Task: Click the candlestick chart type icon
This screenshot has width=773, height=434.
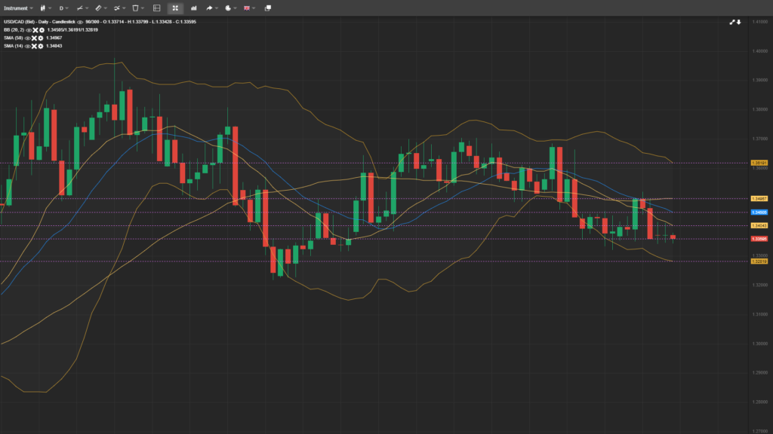Action: (x=43, y=8)
